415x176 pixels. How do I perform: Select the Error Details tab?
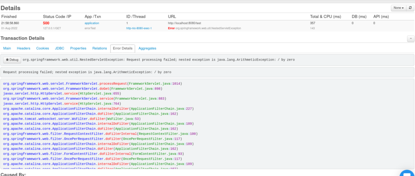coord(122,48)
